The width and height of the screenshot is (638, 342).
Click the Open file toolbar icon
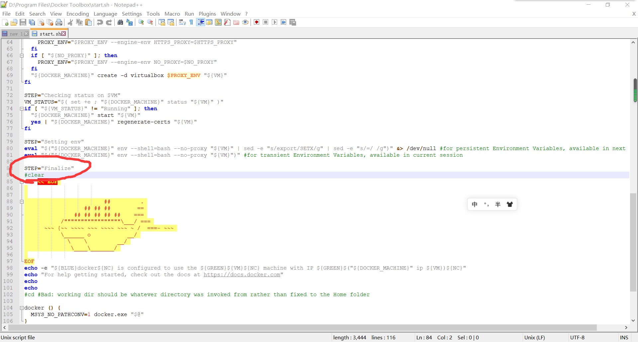coord(14,22)
